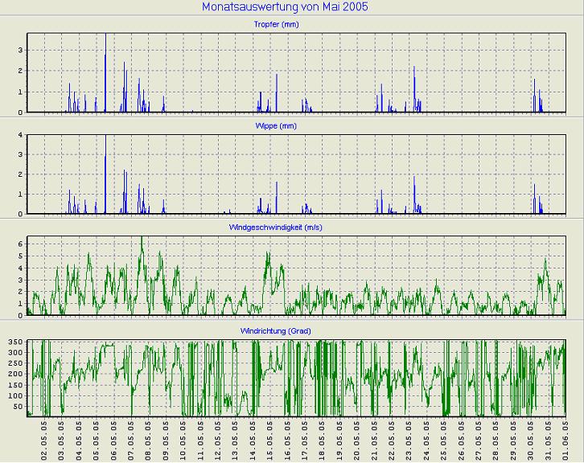Image resolution: width=584 pixels, height=463 pixels.
Task: Click the 4 tick on Wippe y-axis
Action: click(20, 135)
